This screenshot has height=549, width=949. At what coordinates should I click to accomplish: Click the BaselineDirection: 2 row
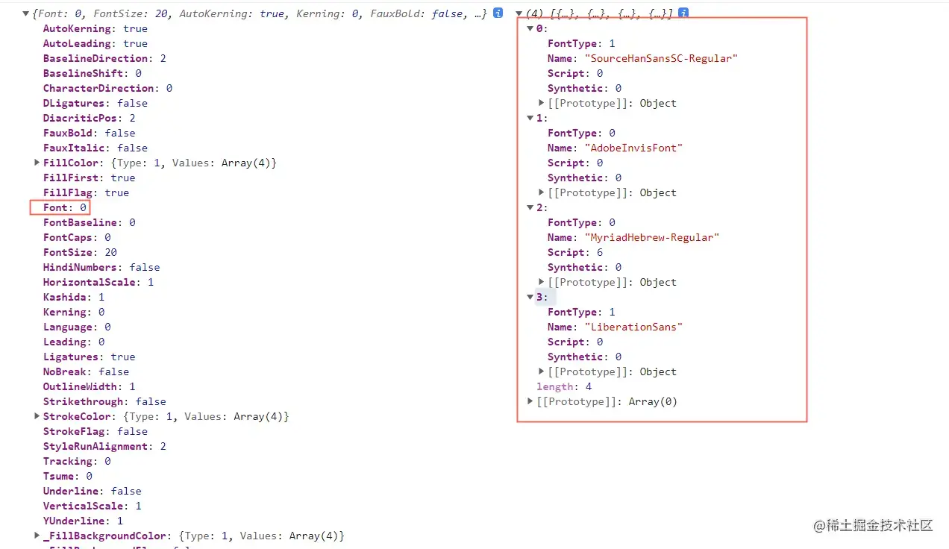click(x=104, y=58)
